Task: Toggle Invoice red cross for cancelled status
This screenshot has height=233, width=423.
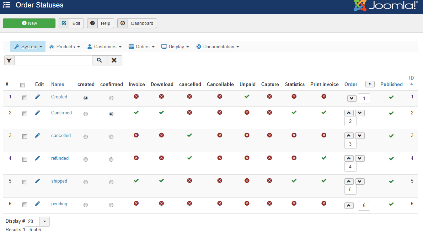Action: pos(136,135)
